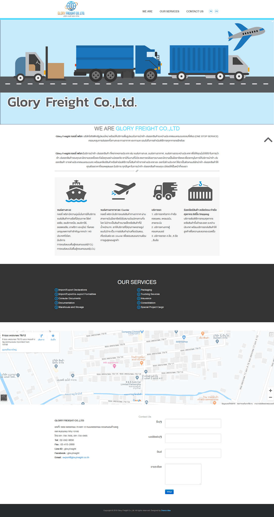Click the email input field
Screen dimensions: 274x517
(x=193, y=453)
